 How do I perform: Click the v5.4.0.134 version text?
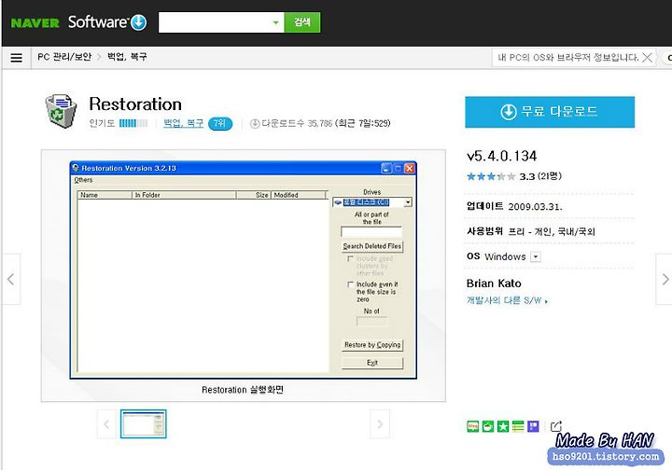(x=502, y=157)
